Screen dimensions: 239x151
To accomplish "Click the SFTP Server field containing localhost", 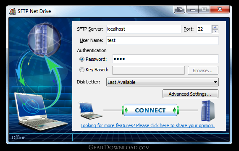I will click(144, 29).
